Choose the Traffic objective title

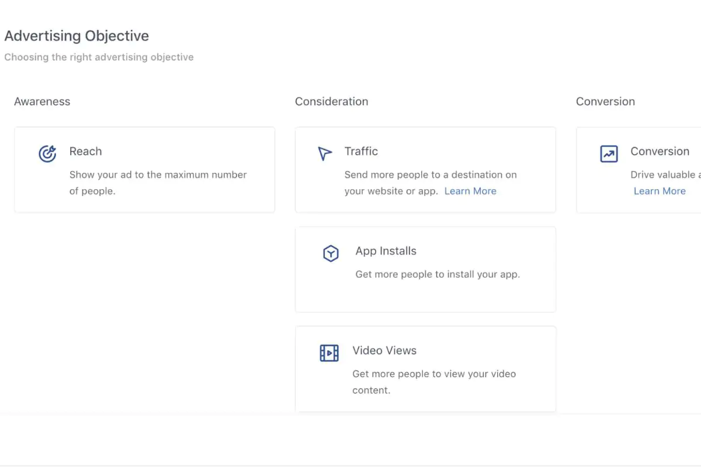(x=361, y=151)
